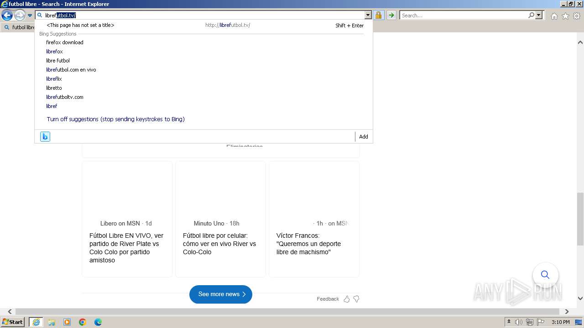The image size is (584, 328).
Task: Open the Favorites star icon
Action: point(565,16)
